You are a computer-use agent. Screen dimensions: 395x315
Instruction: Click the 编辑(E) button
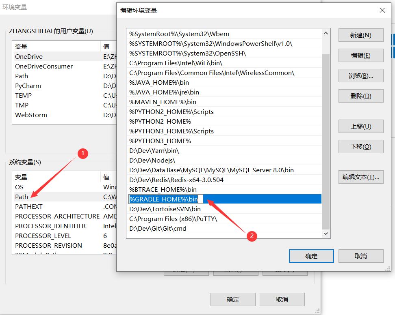coord(360,56)
